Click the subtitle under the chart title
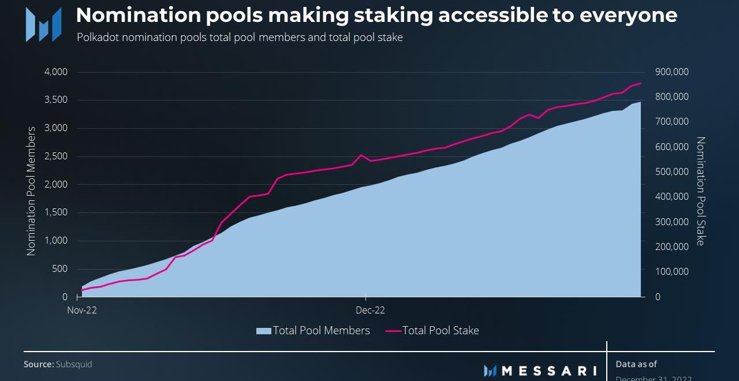 [x=240, y=38]
